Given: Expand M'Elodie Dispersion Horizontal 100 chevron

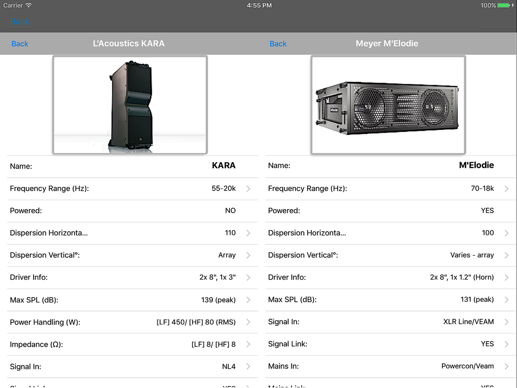Looking at the screenshot, I should 506,233.
